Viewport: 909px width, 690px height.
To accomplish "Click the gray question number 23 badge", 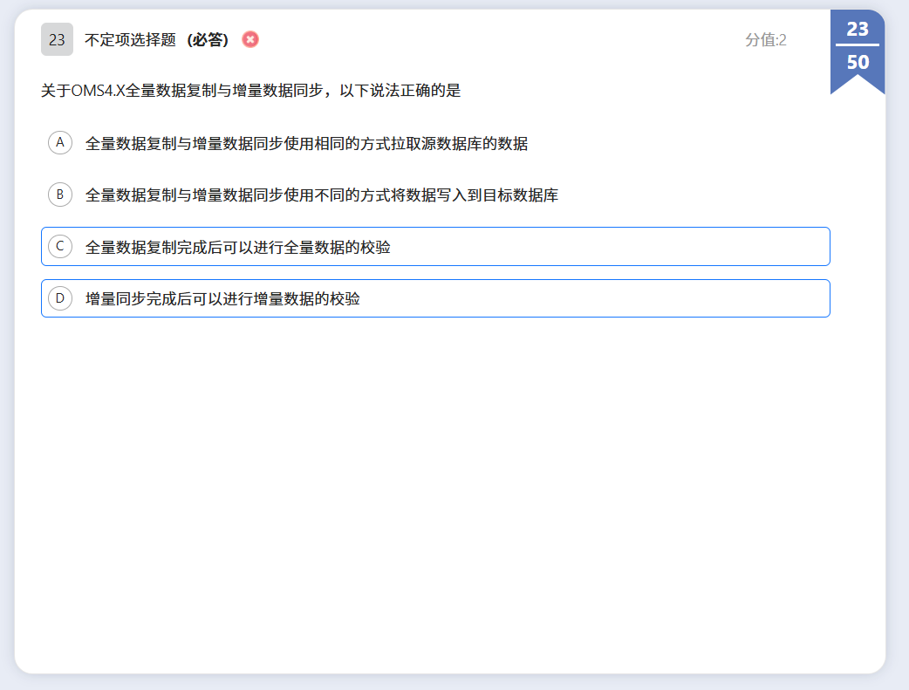I will [57, 39].
